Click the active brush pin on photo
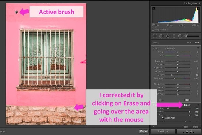This screenshot has width=202, height=135. click(x=16, y=12)
